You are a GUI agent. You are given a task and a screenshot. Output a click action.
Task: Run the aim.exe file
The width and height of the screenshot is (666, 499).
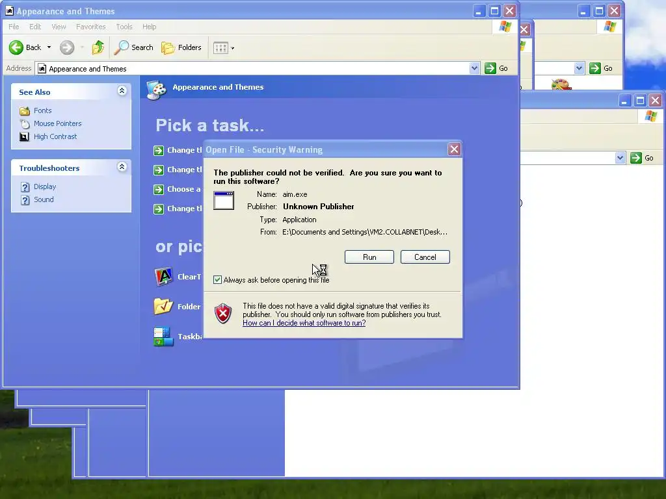[x=369, y=257]
